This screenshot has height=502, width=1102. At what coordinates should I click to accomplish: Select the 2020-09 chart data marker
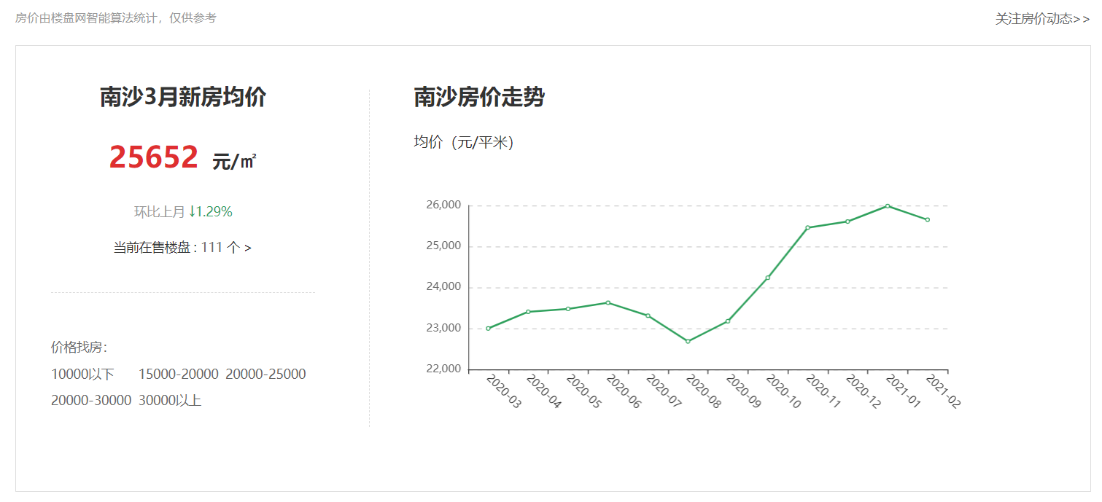[728, 321]
